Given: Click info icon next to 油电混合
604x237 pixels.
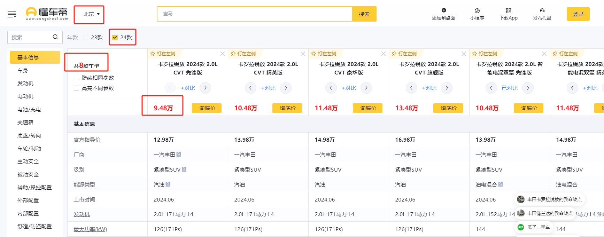Looking at the screenshot, I should tap(501, 184).
